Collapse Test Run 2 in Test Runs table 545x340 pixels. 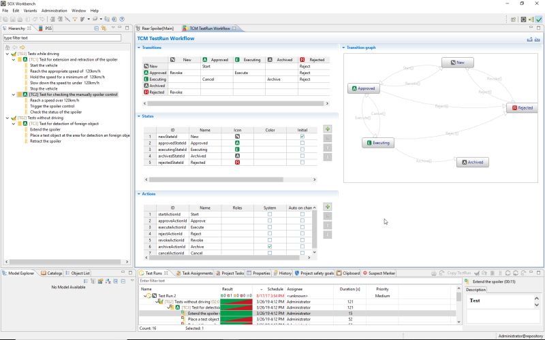tap(144, 296)
